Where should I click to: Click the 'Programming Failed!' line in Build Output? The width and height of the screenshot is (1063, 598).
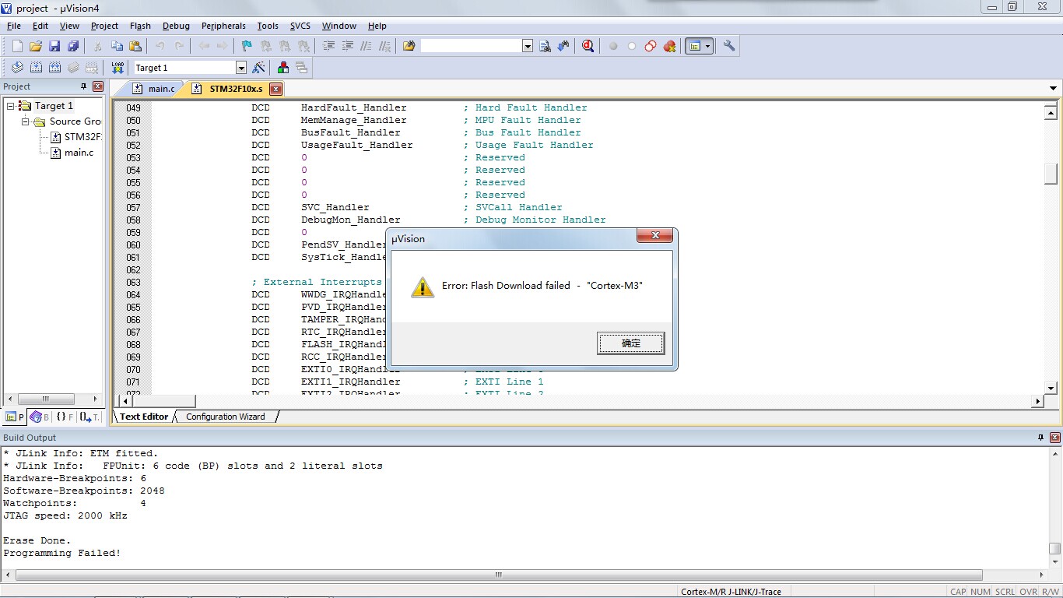62,553
